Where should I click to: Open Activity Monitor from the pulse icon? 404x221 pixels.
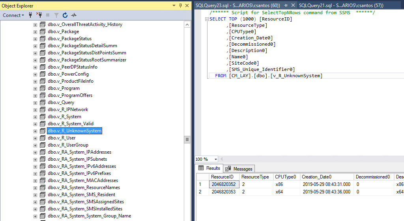(74, 15)
